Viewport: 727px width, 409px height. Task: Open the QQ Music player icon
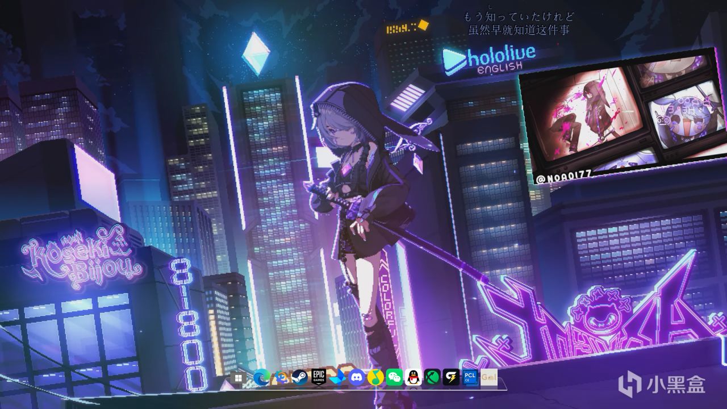pyautogui.click(x=375, y=377)
